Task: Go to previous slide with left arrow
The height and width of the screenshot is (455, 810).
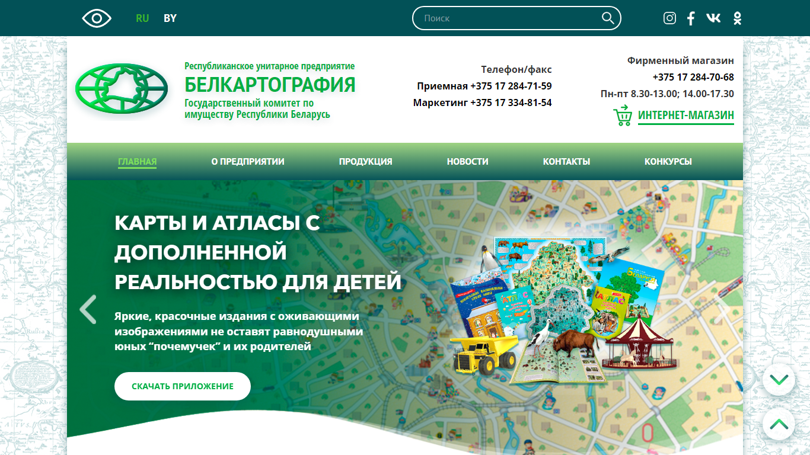Action: pos(88,309)
